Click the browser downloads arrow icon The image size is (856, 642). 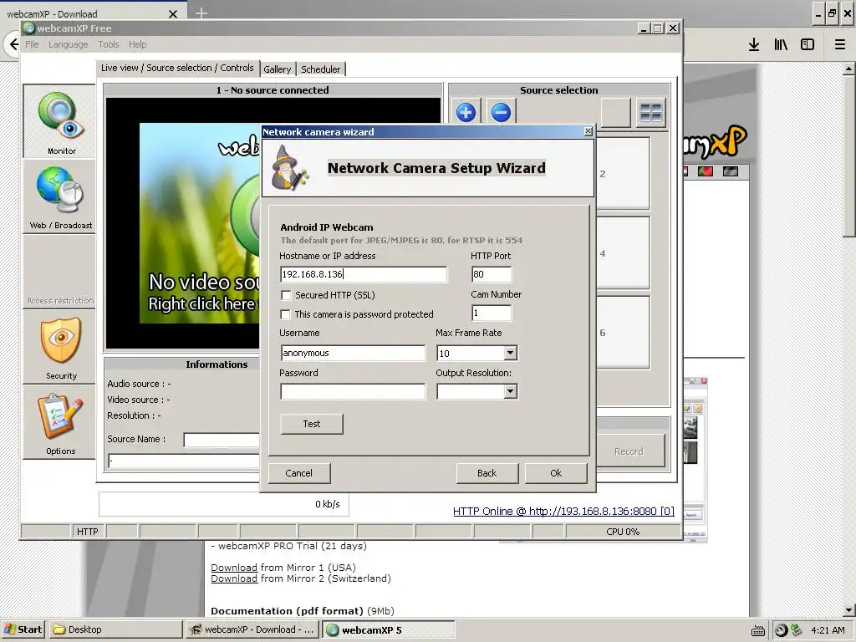(x=754, y=44)
